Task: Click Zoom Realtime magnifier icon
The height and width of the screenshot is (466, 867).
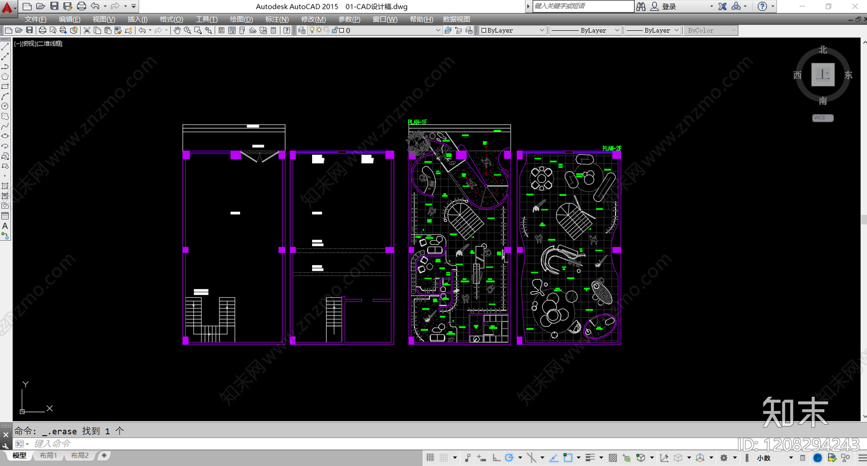Action: [187, 30]
